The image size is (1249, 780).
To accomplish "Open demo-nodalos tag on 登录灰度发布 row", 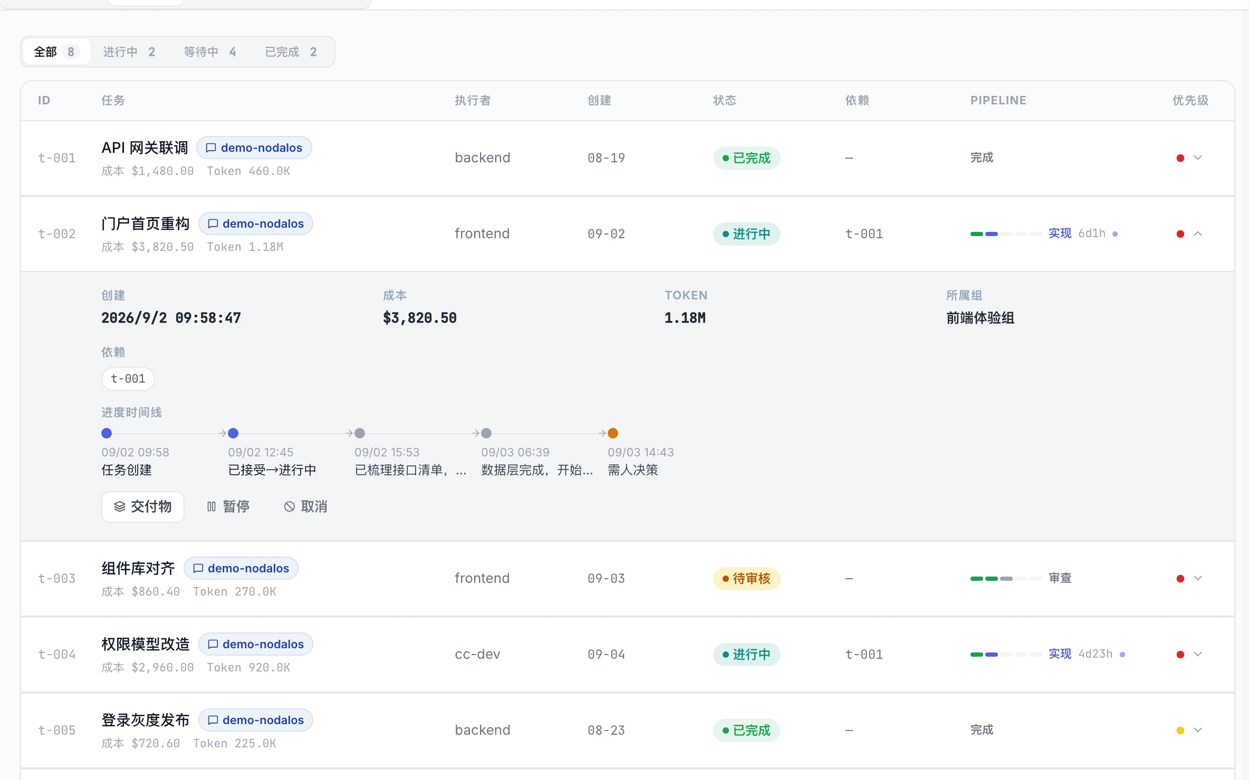I will click(256, 720).
